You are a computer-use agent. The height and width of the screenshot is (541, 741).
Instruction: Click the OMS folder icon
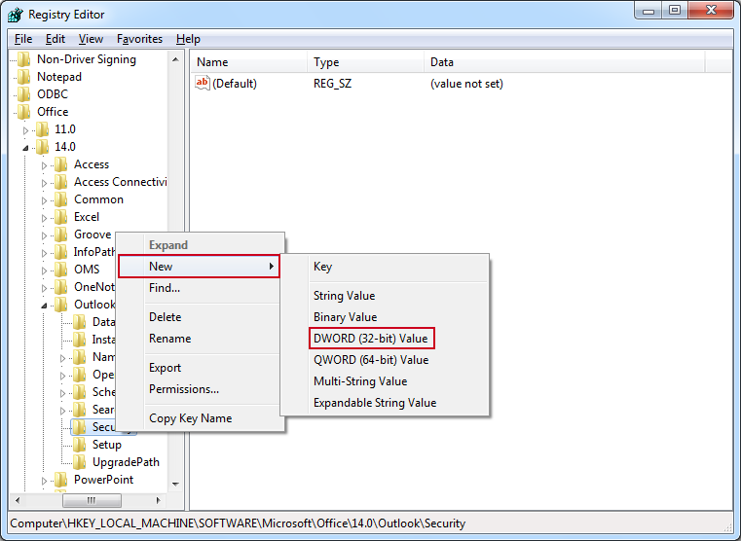60,270
